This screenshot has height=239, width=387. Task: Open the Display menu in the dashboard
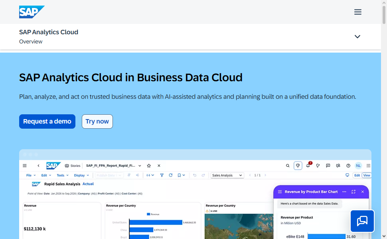coord(81,175)
